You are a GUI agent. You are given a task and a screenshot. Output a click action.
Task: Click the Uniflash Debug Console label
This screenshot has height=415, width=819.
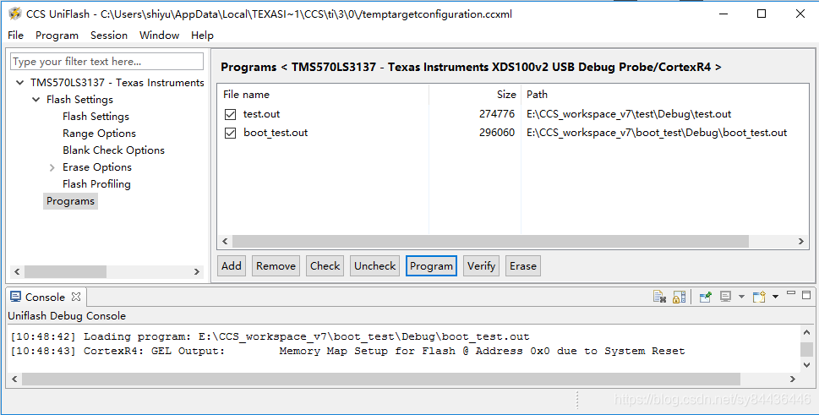pos(67,316)
